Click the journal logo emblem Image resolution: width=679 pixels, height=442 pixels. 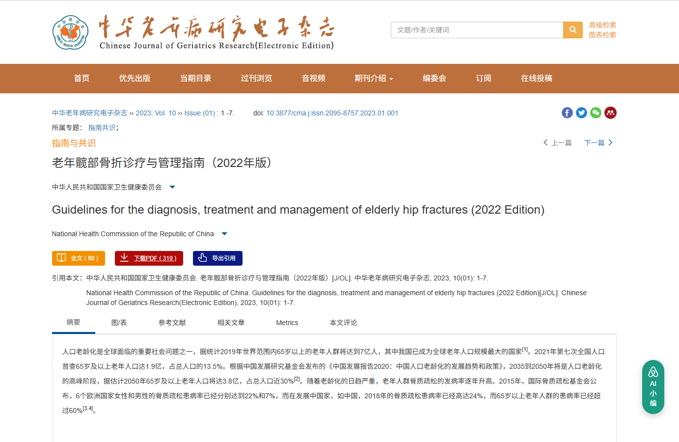click(70, 32)
